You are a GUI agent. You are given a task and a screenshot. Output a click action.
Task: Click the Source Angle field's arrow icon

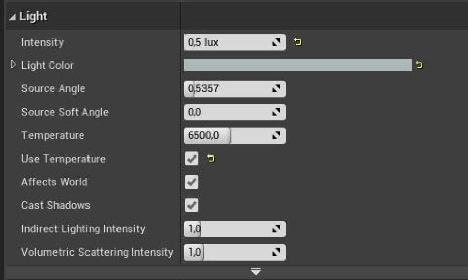point(277,89)
